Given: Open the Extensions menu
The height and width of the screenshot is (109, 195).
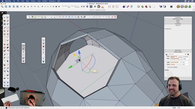Looking at the screenshot, I should pyautogui.click(x=52, y=1).
